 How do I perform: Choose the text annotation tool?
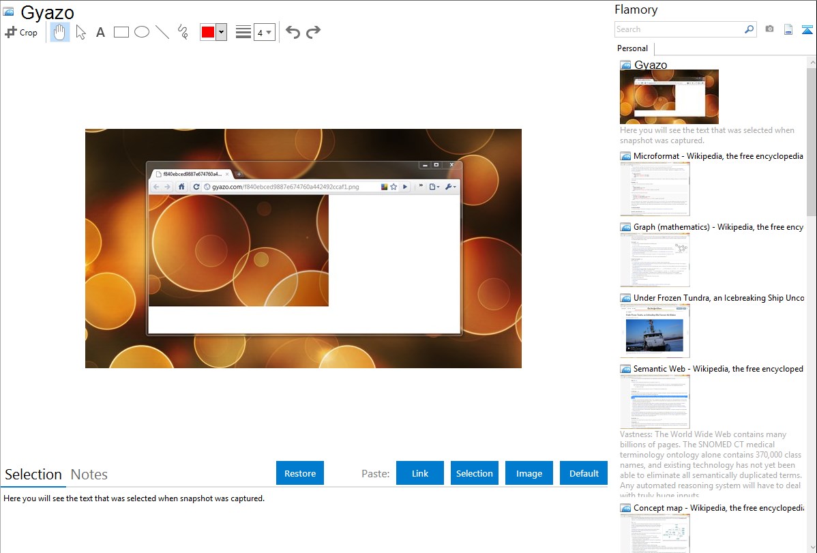[x=100, y=32]
